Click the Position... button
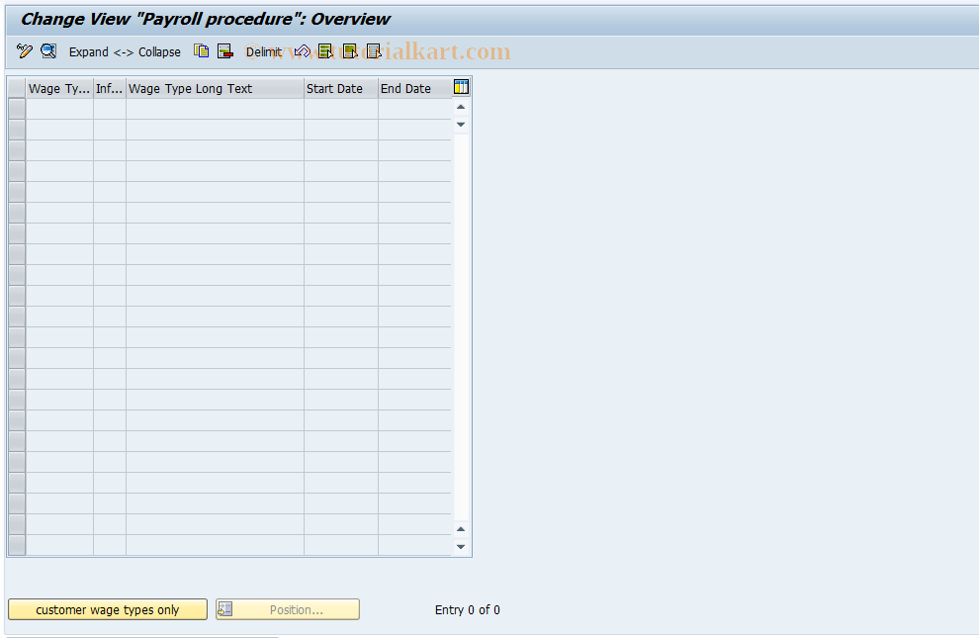 288,610
